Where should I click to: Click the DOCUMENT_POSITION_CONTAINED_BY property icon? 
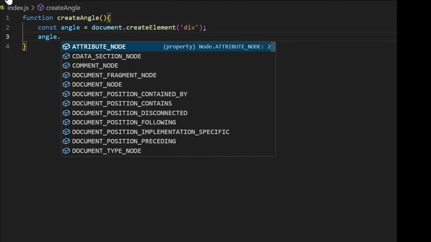[x=66, y=94]
